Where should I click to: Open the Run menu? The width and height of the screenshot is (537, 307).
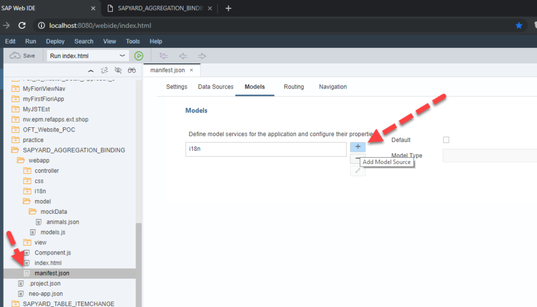tap(30, 41)
